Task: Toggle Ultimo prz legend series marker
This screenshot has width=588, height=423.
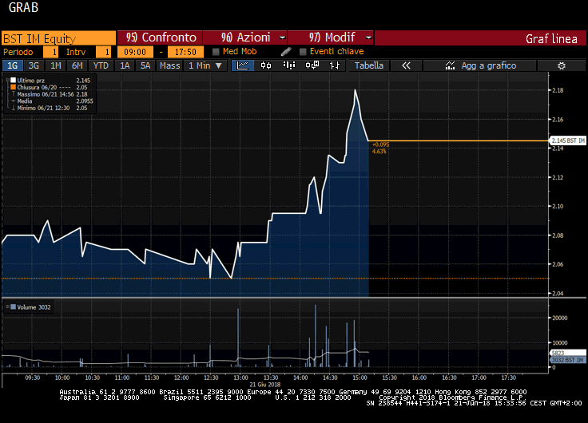Action: click(x=13, y=81)
